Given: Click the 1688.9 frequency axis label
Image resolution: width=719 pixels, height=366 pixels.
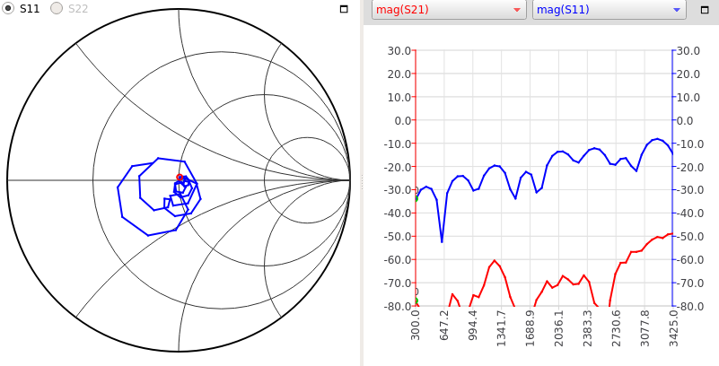Looking at the screenshot, I should (530, 328).
